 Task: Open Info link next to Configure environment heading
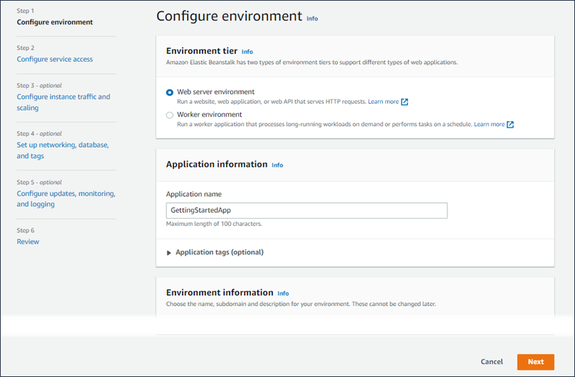[x=312, y=18]
